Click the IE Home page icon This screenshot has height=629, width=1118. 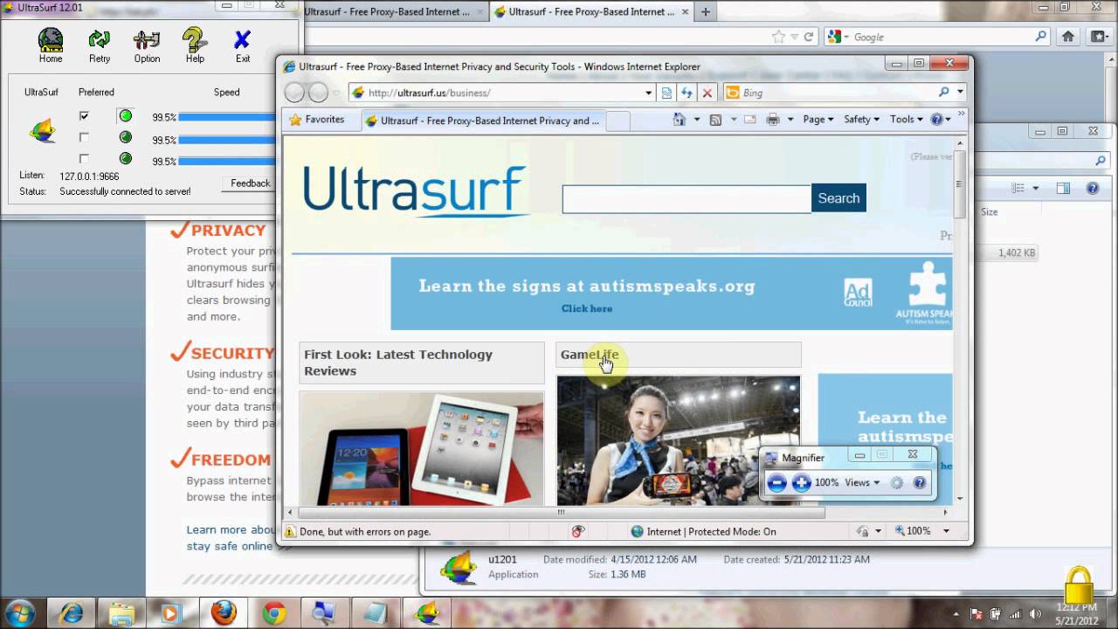pyautogui.click(x=679, y=120)
